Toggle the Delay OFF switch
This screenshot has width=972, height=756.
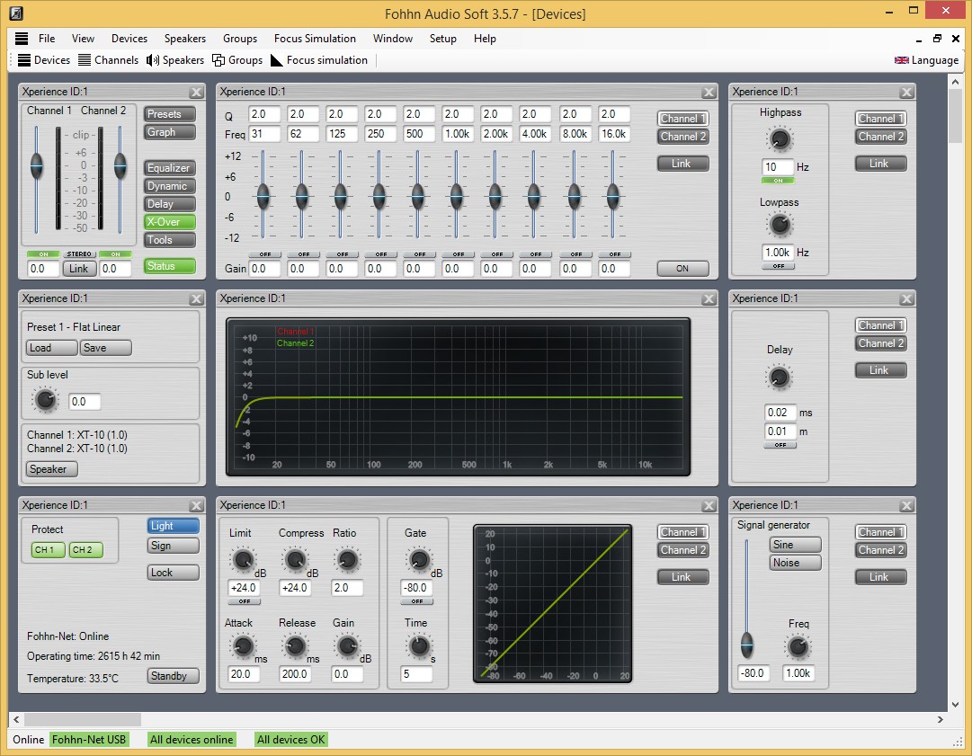point(780,445)
